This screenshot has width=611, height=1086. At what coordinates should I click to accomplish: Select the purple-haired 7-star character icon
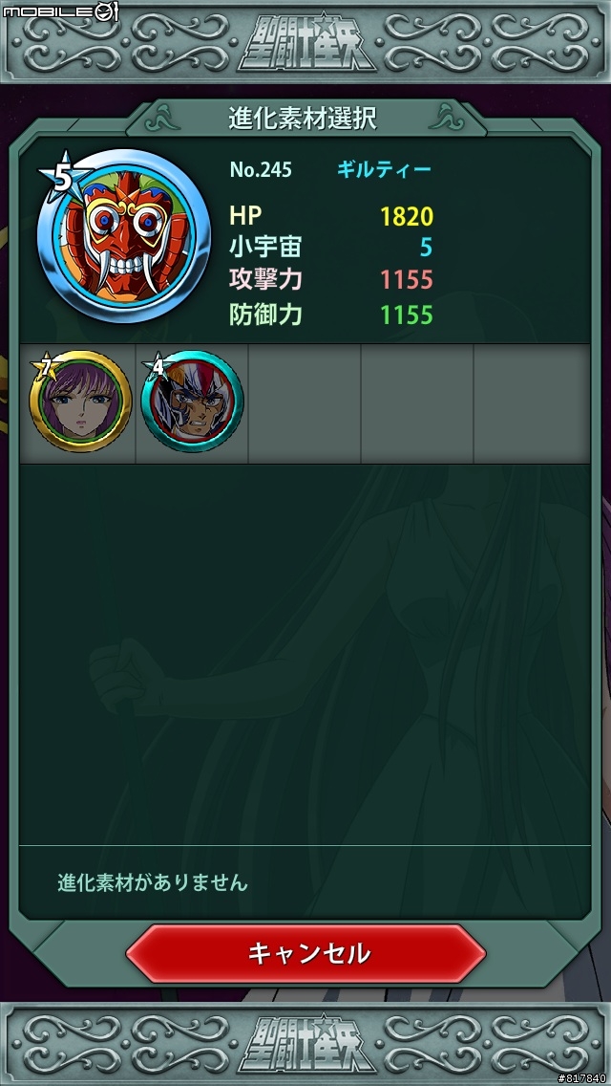tap(80, 402)
